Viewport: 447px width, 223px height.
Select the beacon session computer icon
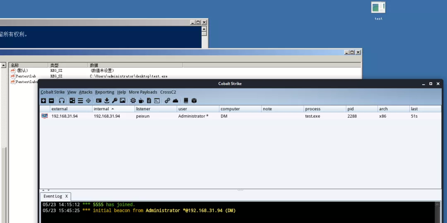point(44,116)
